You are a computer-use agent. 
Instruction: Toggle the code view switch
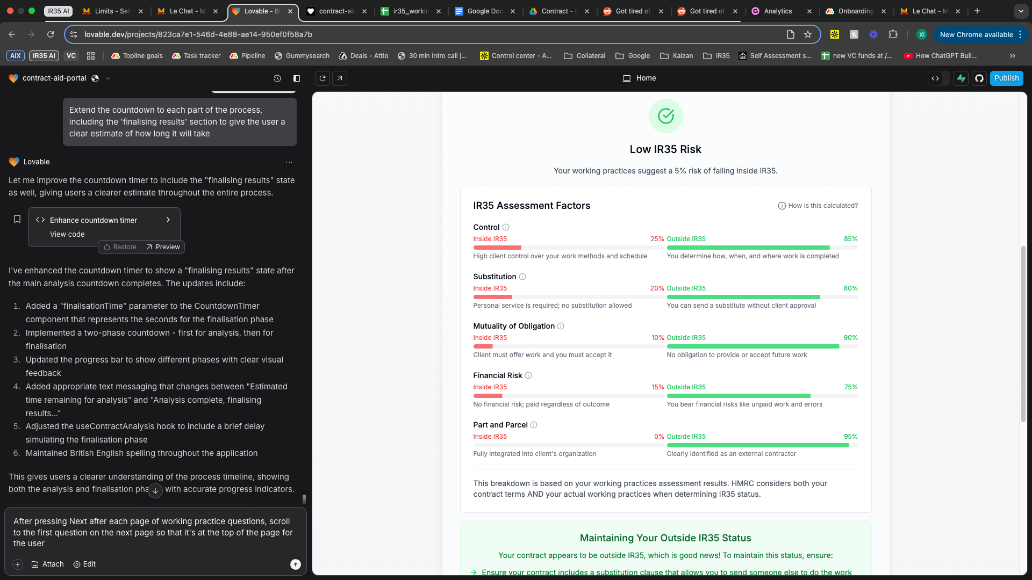[939, 78]
